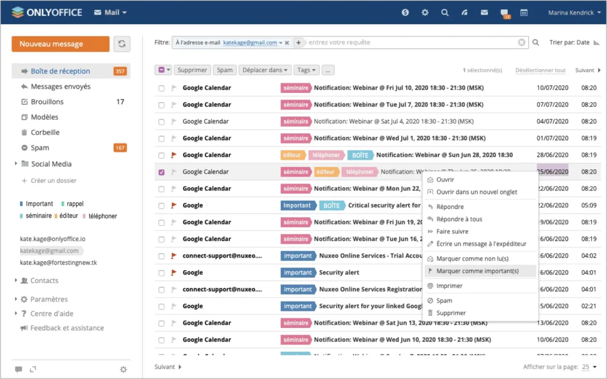Image resolution: width=607 pixels, height=379 pixels.
Task: Add a filter with the plus icon
Action: click(x=298, y=42)
